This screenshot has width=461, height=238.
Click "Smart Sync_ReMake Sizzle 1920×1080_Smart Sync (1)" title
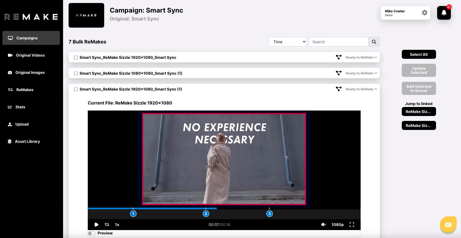click(x=131, y=89)
